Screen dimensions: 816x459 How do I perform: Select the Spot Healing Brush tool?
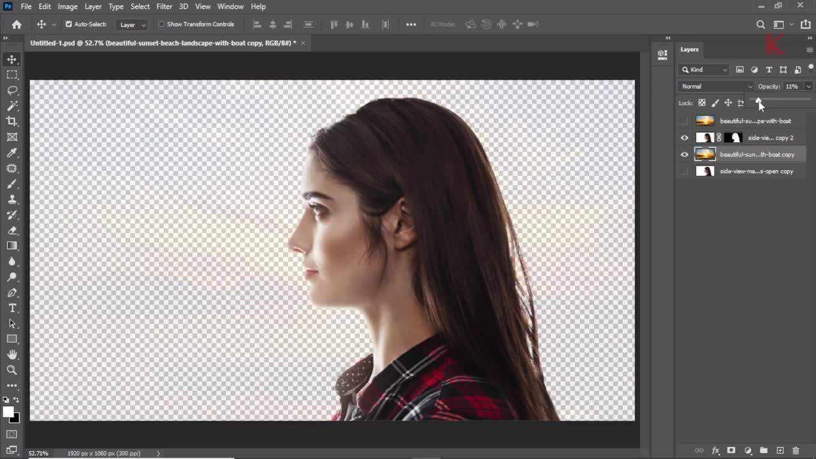point(12,168)
